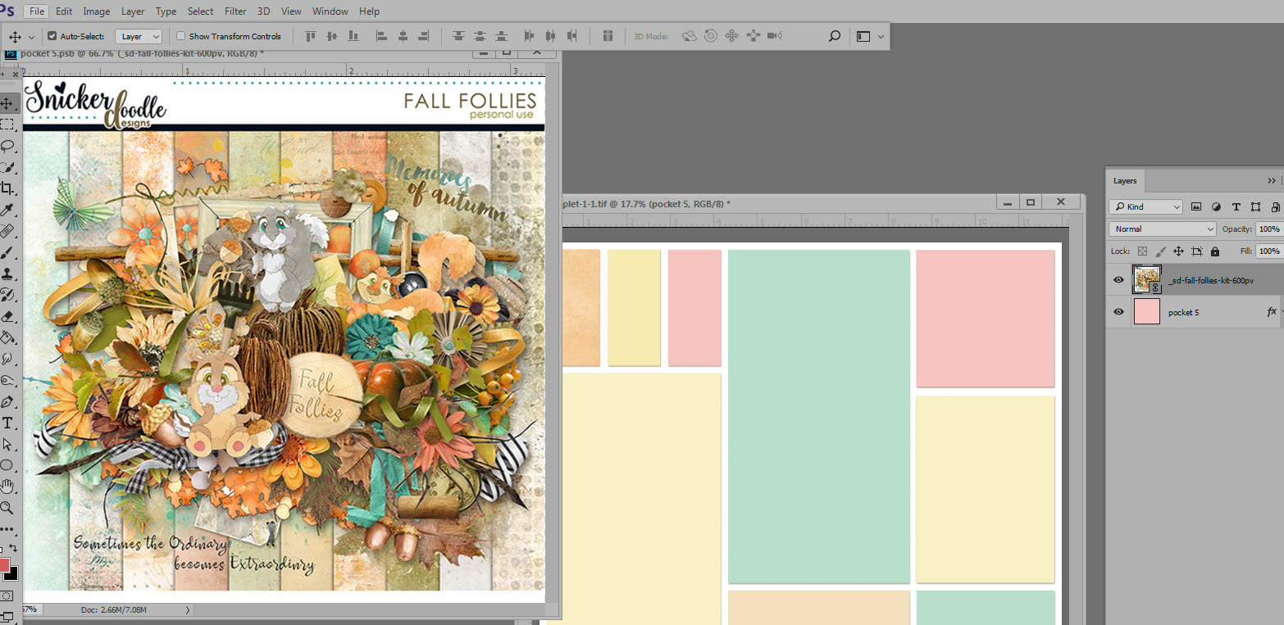Click the swap foreground/background colors arrow
The width and height of the screenshot is (1284, 625).
click(x=13, y=547)
